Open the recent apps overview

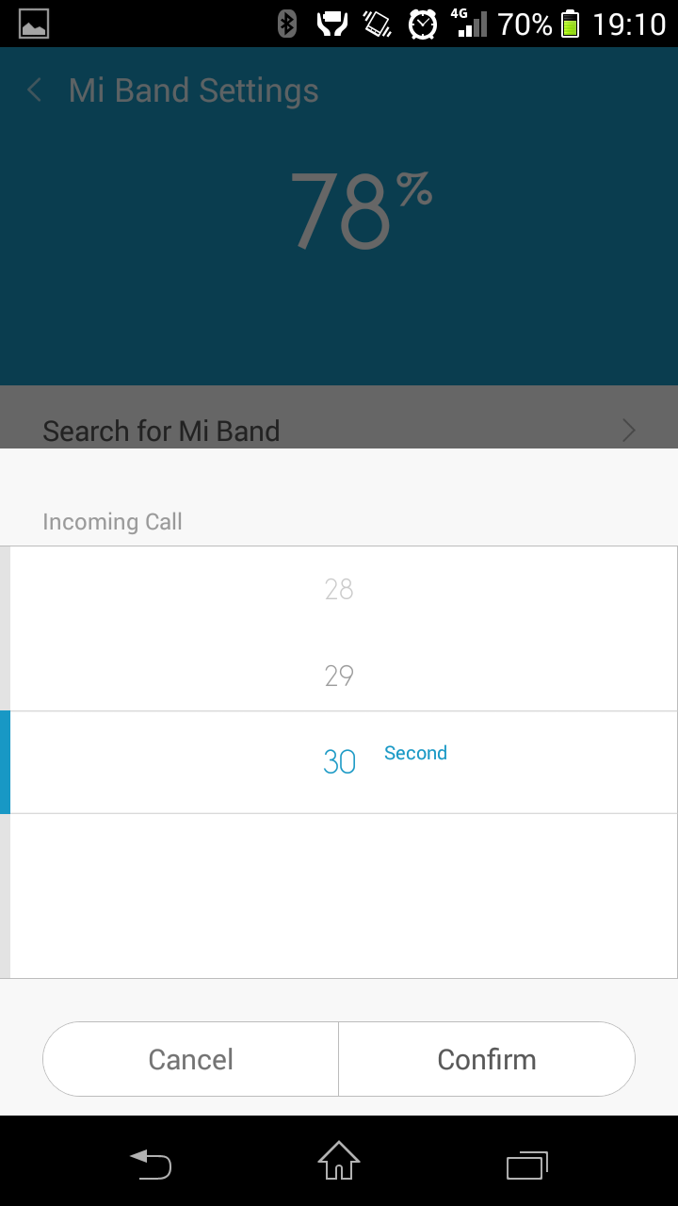tap(527, 1164)
